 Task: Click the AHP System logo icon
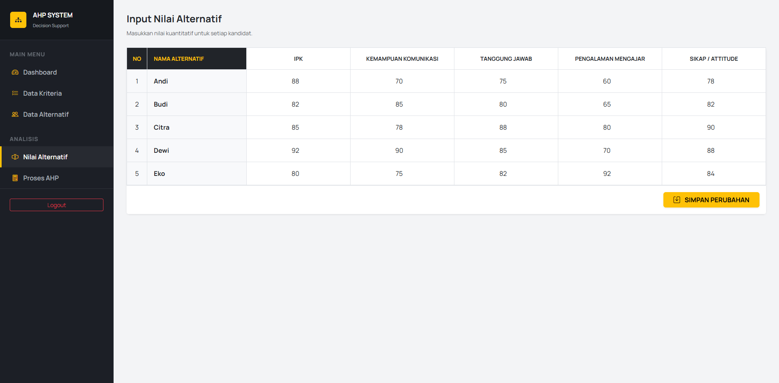click(18, 19)
